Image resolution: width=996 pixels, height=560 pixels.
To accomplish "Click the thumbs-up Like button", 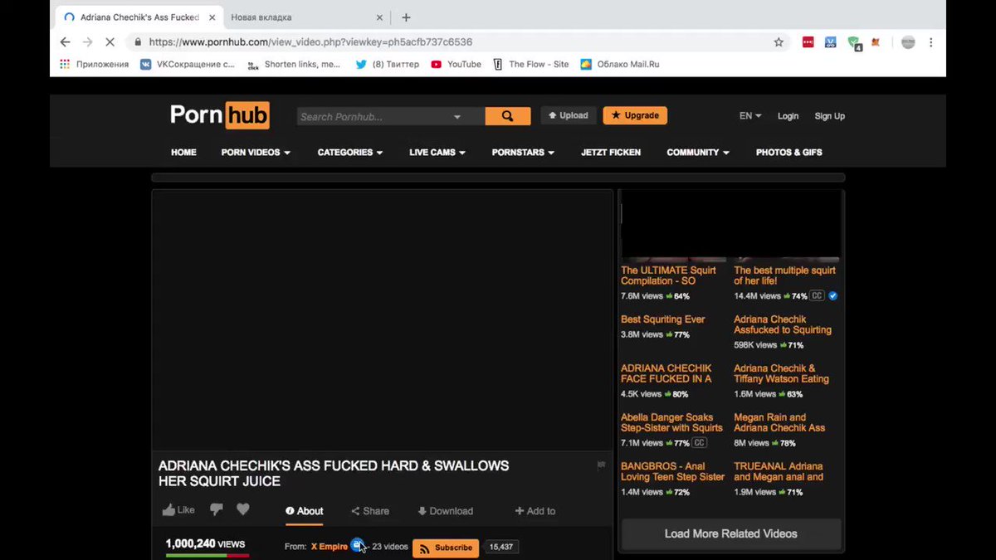I will [178, 510].
